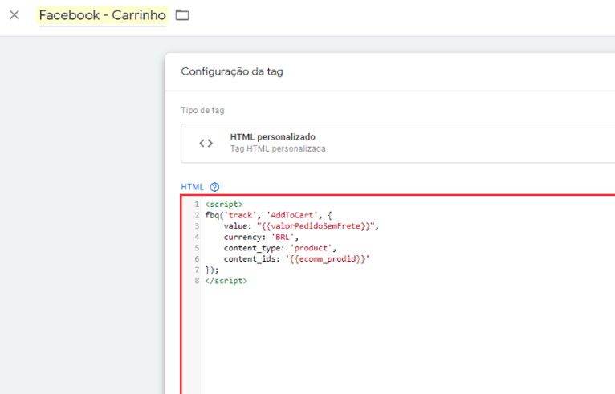Click the Configuração da tag heading

pos(232,71)
